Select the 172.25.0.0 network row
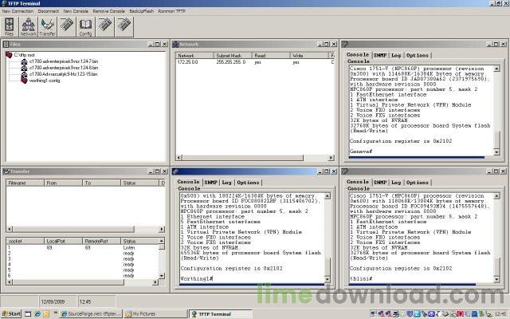The width and height of the screenshot is (510, 319). 254,62
